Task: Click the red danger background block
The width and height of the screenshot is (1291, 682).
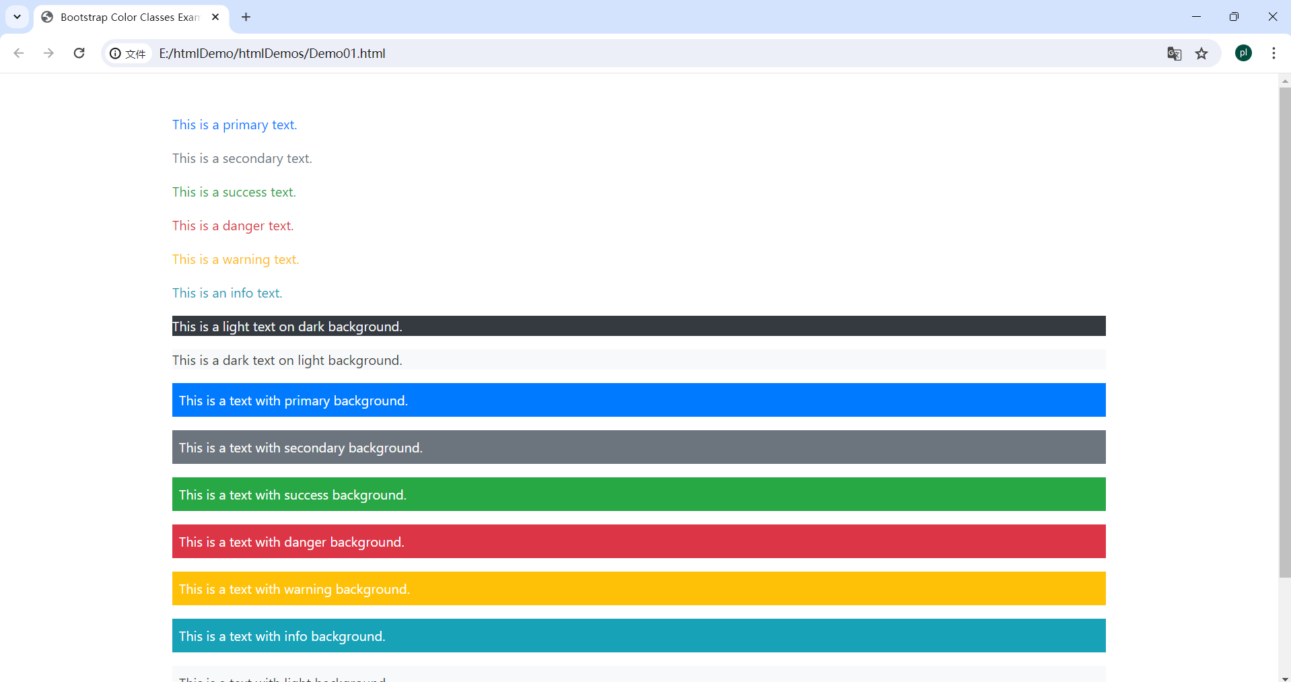Action: [639, 541]
